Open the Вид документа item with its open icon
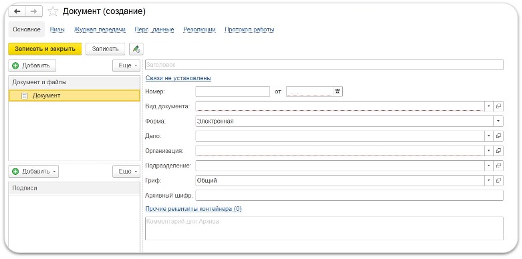 (x=499, y=106)
